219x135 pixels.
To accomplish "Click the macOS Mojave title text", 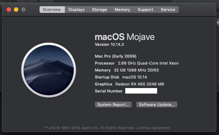I will [x=125, y=37].
